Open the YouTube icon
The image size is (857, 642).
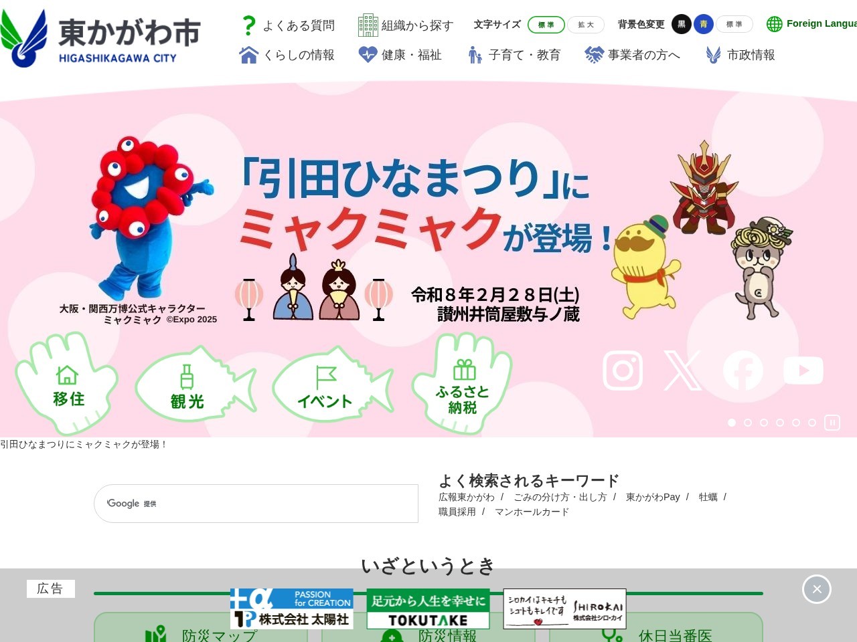(x=803, y=370)
